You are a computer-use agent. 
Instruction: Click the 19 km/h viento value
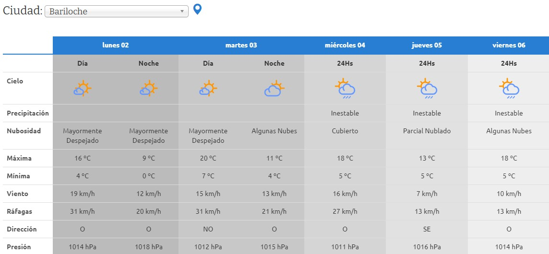point(83,194)
